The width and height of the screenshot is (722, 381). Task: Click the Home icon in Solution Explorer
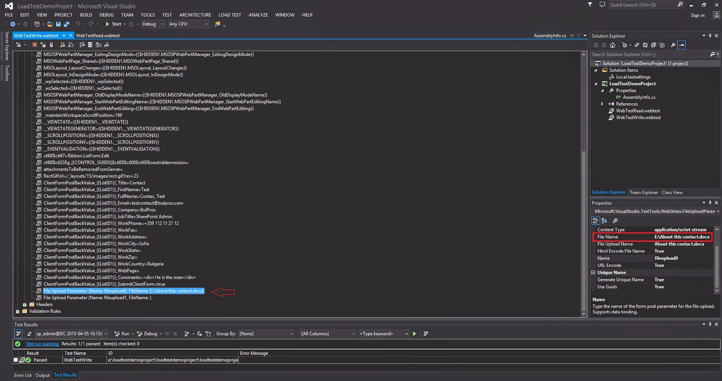pos(612,45)
